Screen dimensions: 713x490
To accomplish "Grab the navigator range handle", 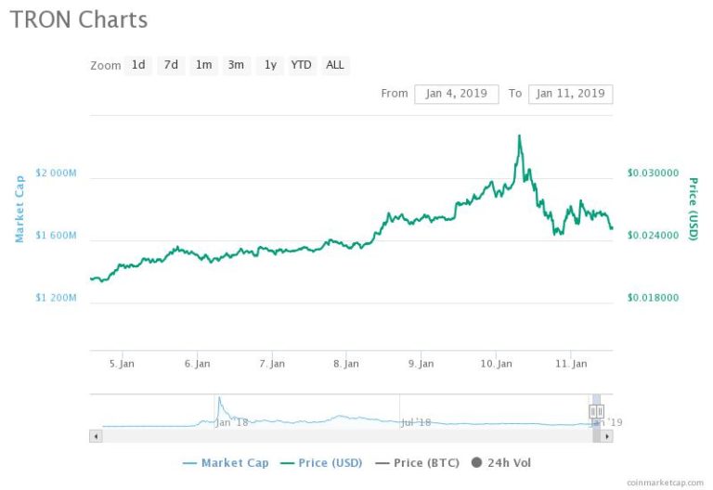I will click(x=596, y=411).
